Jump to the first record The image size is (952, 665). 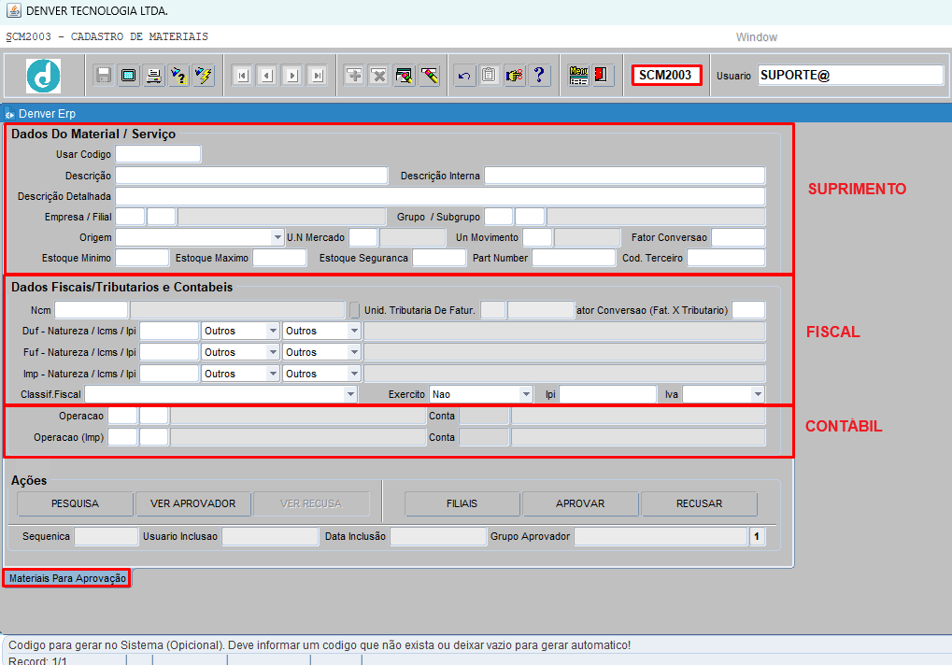242,76
